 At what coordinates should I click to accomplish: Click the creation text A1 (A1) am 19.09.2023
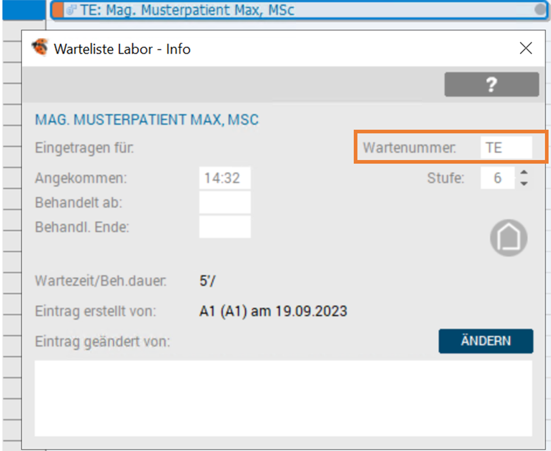click(273, 311)
